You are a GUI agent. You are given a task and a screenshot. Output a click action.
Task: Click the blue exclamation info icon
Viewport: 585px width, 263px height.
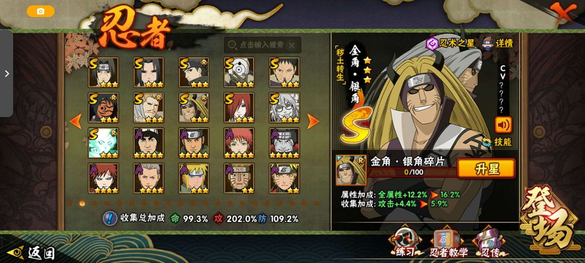[110, 218]
